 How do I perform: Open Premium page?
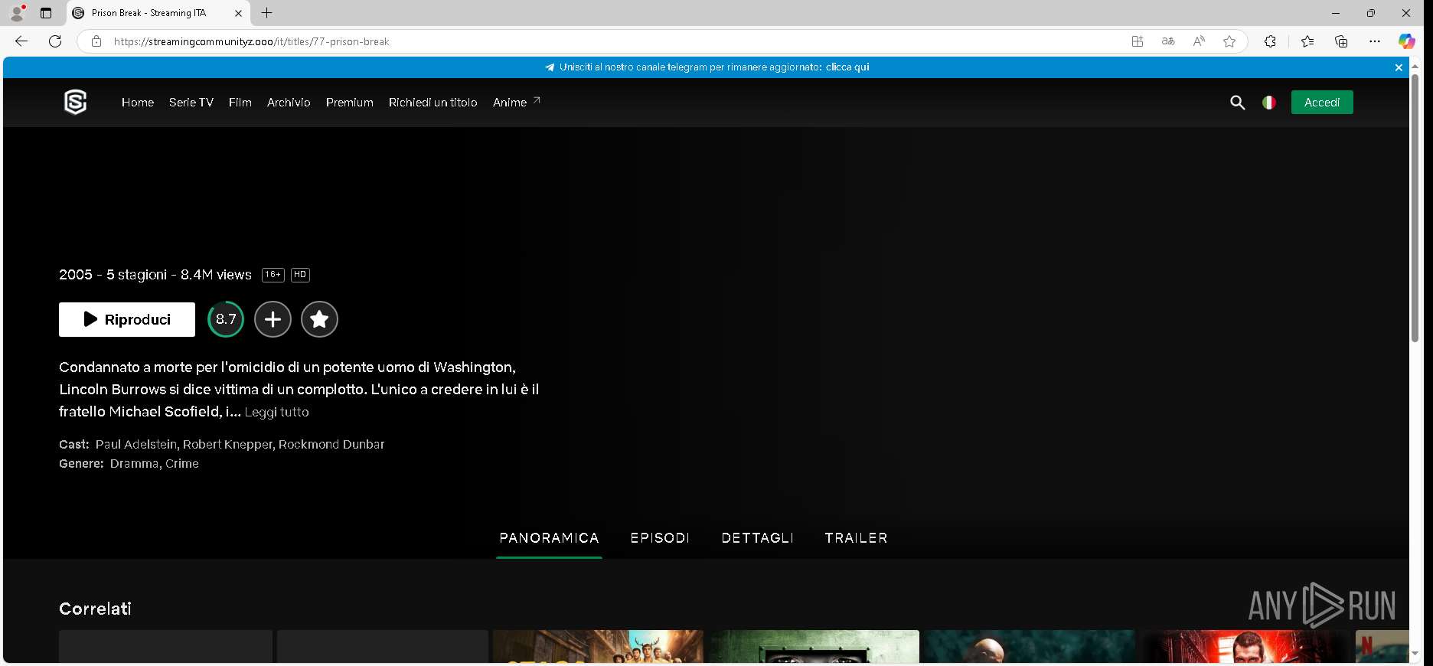coord(350,103)
